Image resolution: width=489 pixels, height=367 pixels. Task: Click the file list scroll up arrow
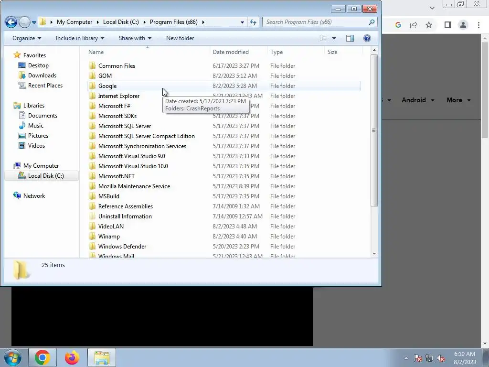pos(374,50)
